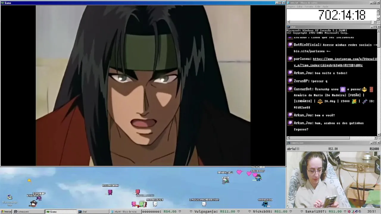381x214 pixels.
Task: Click the Notepad horizontal scrollbar right arrow
Action: point(375,22)
